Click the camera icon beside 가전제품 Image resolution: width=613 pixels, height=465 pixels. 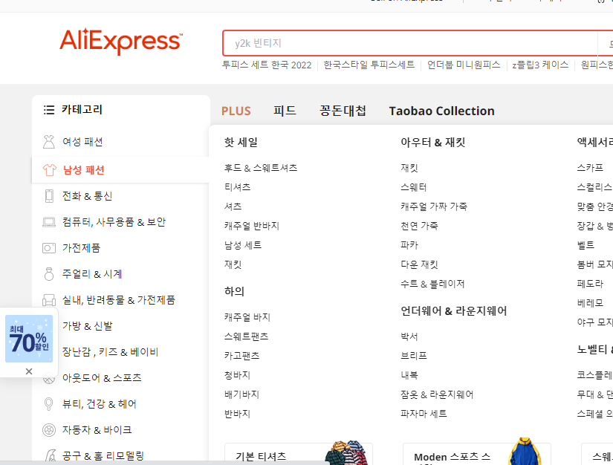click(x=49, y=248)
